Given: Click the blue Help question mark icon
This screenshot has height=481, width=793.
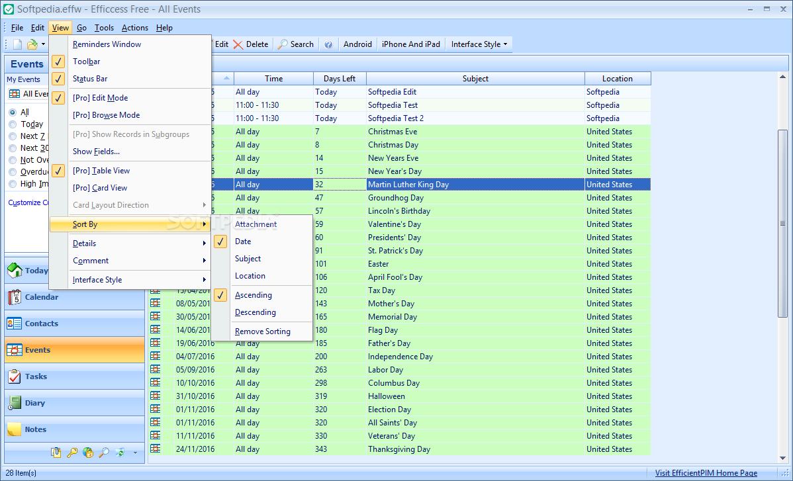Looking at the screenshot, I should (328, 44).
